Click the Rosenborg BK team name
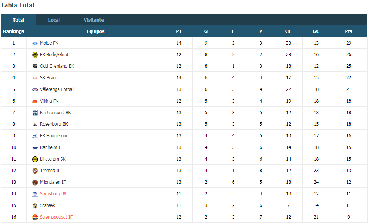The height and width of the screenshot is (223, 368). pyautogui.click(x=54, y=124)
